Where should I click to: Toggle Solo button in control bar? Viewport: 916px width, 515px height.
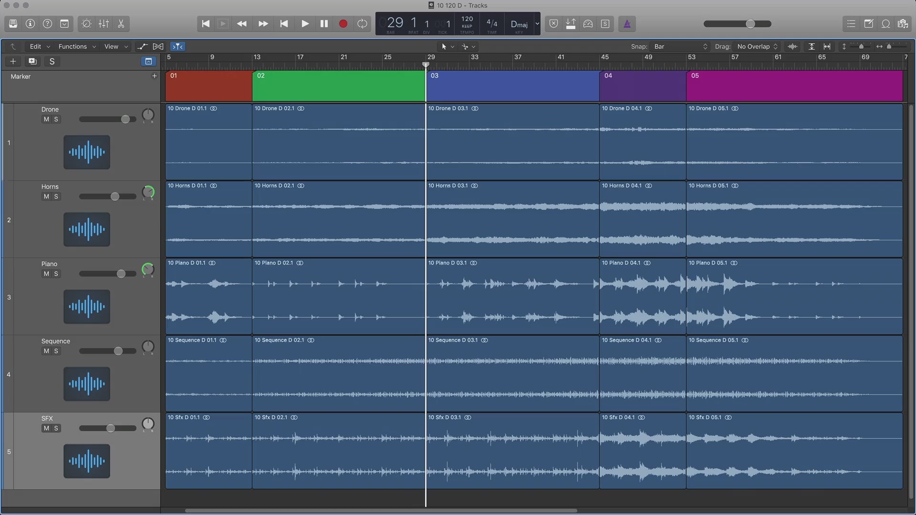(605, 24)
